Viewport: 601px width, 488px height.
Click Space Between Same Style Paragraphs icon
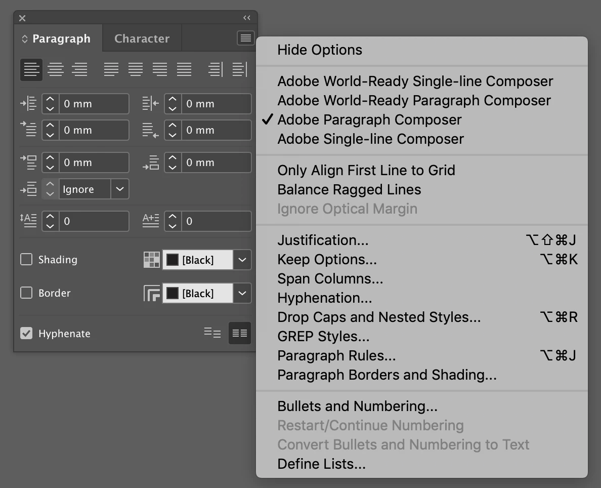pos(28,189)
